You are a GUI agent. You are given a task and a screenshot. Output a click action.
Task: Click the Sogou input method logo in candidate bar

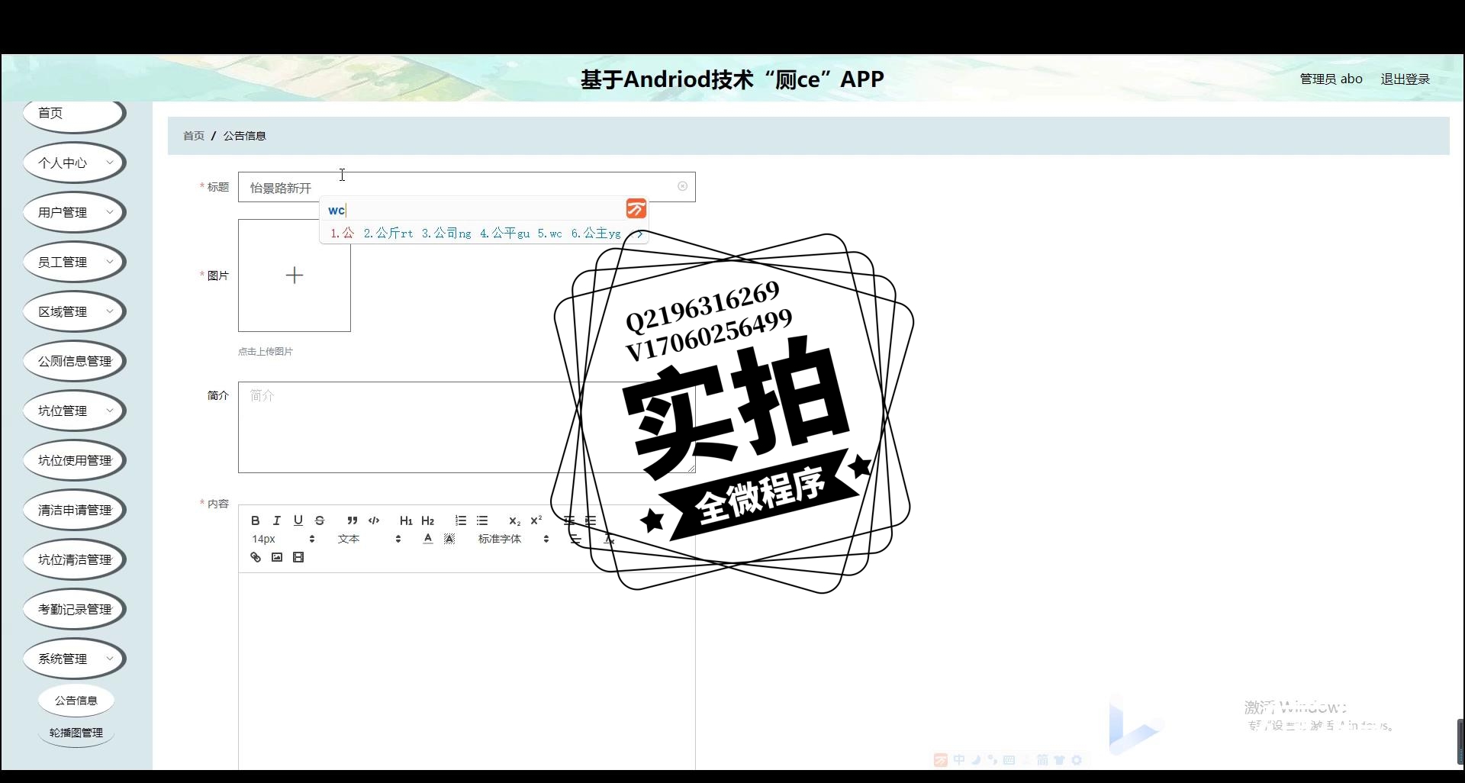point(636,208)
